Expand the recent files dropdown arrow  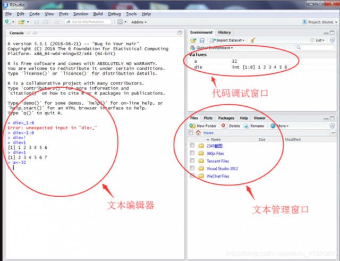click(x=28, y=22)
